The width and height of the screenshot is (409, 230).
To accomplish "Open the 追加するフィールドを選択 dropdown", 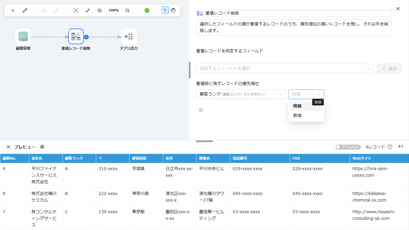I will (x=285, y=68).
